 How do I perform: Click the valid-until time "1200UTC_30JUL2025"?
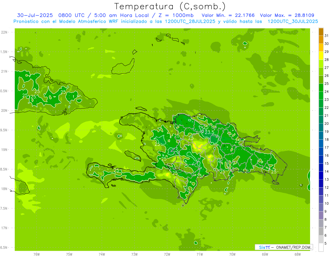293,21
